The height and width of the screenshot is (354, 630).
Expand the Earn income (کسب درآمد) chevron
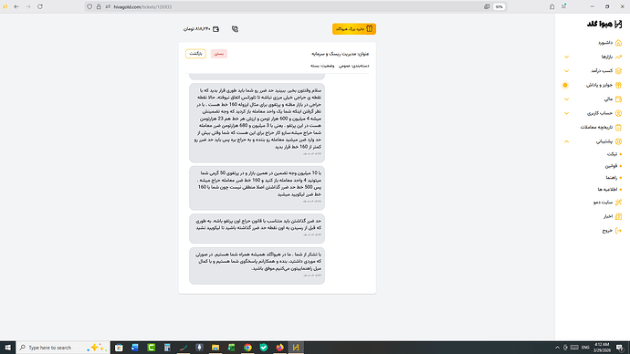pyautogui.click(x=566, y=71)
